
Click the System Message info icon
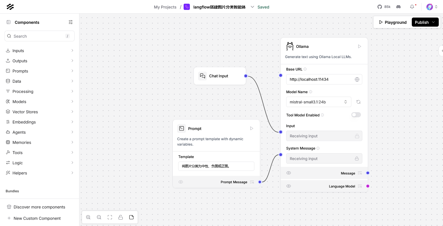[x=318, y=148]
